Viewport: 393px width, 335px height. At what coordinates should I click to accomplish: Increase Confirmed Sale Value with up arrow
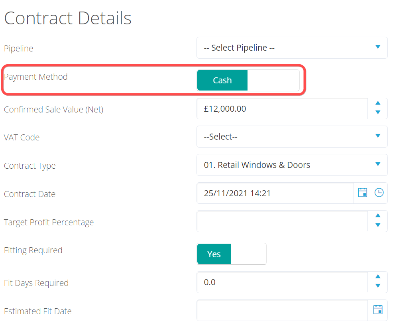tap(378, 103)
